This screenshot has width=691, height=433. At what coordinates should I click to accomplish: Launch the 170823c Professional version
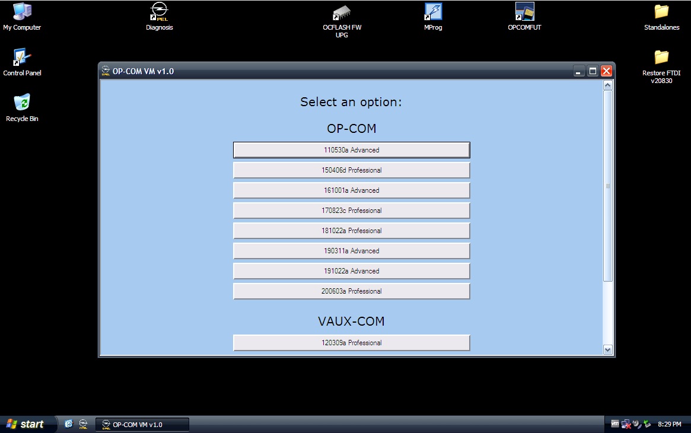(x=351, y=211)
